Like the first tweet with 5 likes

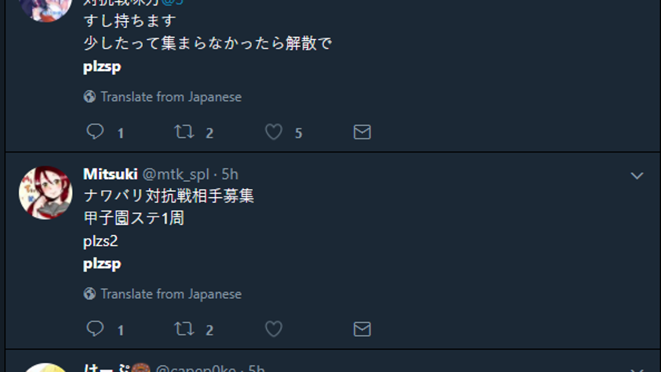pos(274,132)
